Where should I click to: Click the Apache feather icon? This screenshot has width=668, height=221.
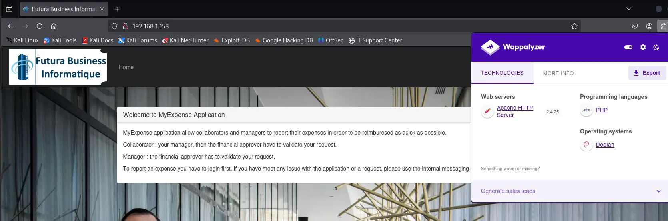point(487,111)
